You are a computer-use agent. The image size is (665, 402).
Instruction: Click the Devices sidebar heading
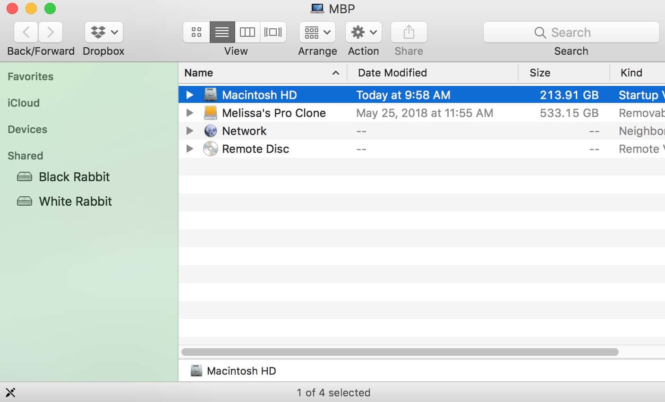tap(27, 129)
